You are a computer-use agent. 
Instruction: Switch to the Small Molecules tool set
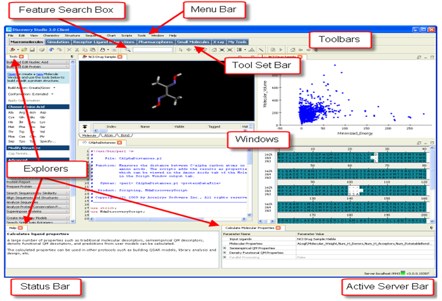point(193,42)
